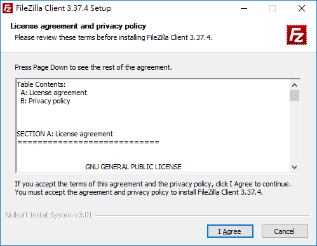Minimize the FileZilla Setup window
The height and width of the screenshot is (246, 317).
tap(244, 8)
